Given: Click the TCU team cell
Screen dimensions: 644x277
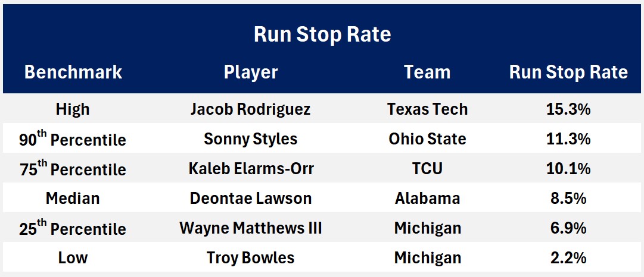Looking at the screenshot, I should pyautogui.click(x=427, y=169).
